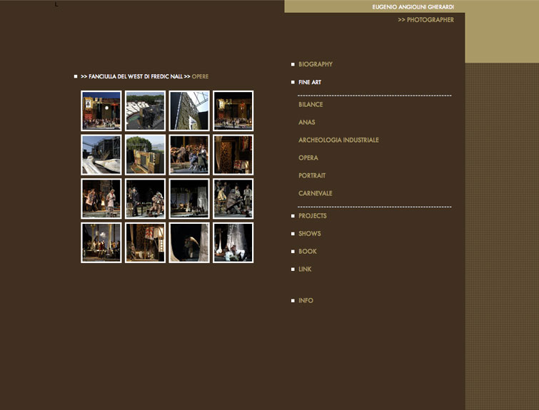Open thumbnail of tall stone wall set
539x410 pixels.
[189, 111]
